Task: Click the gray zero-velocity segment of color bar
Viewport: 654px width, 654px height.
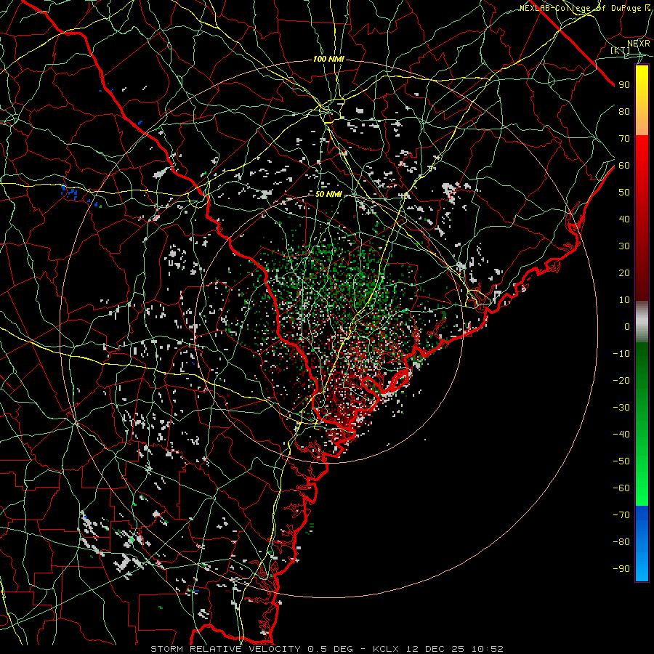Action: [x=642, y=322]
